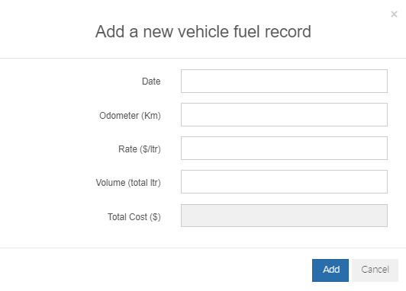Click the Odometer (Km) label

(130, 116)
